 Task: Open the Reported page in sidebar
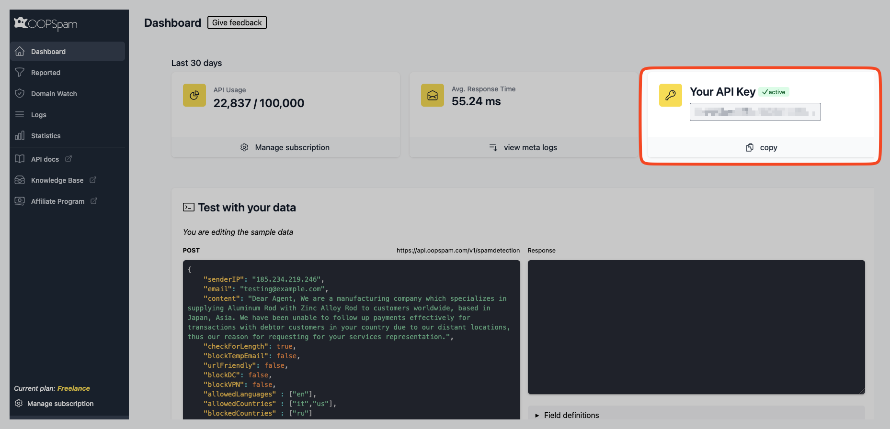(46, 73)
